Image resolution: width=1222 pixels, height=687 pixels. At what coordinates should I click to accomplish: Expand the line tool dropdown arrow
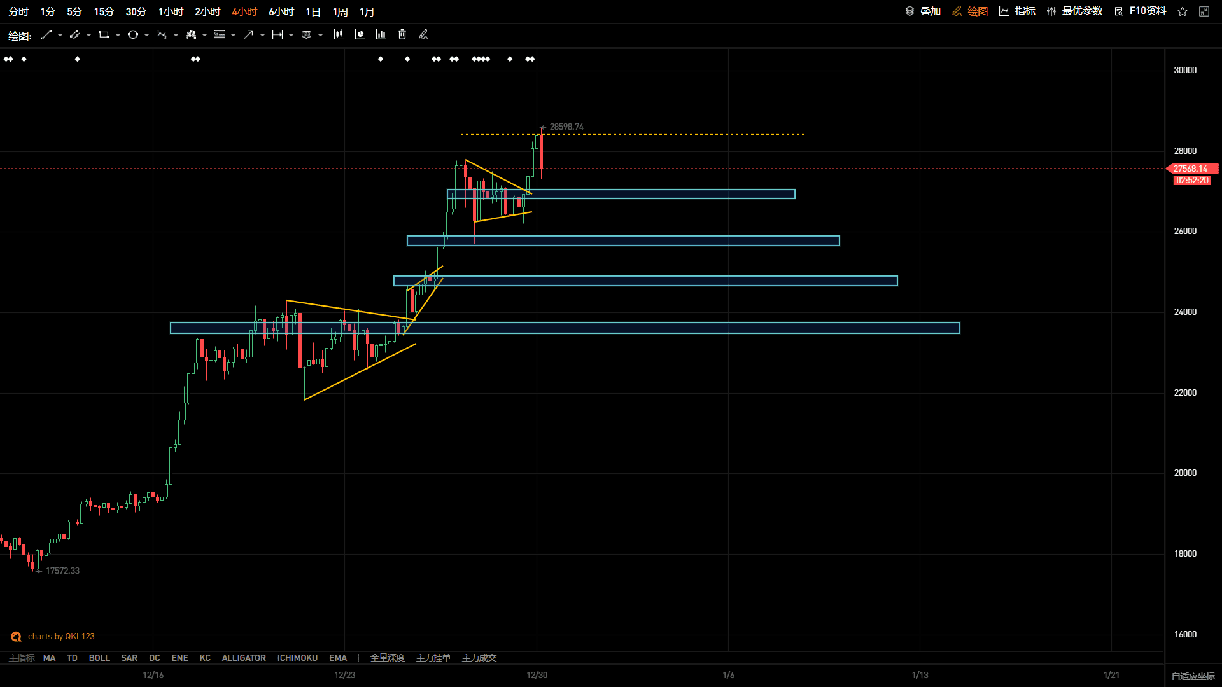[60, 35]
